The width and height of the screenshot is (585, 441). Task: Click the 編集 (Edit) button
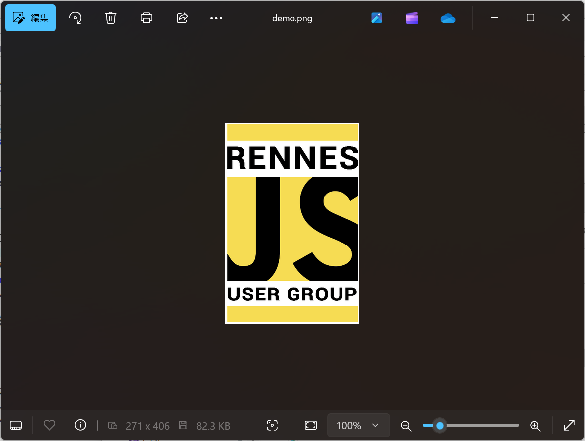coord(30,18)
